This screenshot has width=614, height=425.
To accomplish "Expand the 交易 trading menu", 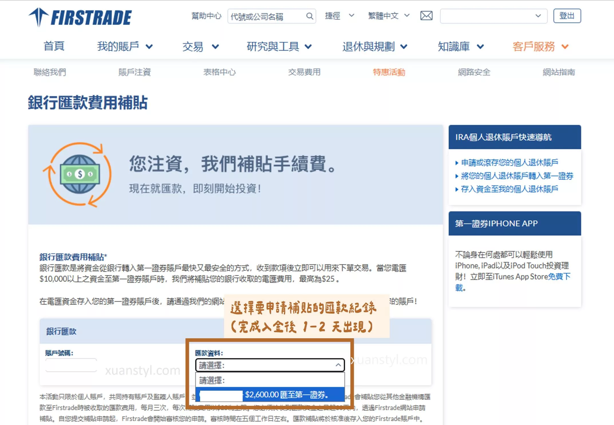I will click(x=201, y=46).
